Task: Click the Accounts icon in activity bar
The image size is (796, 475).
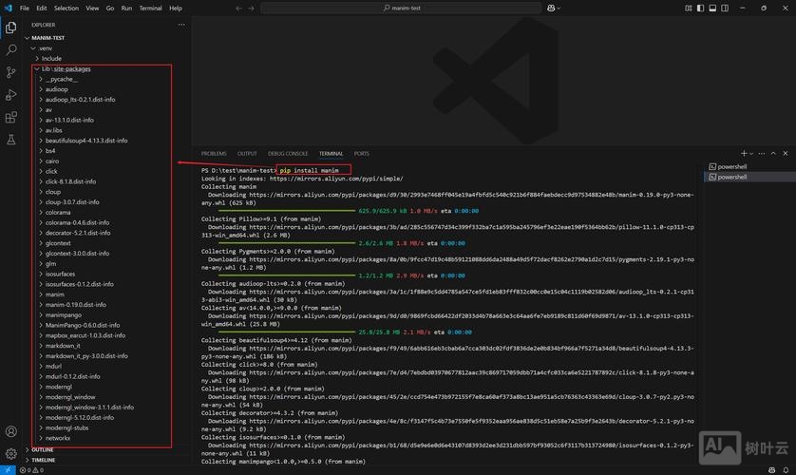Action: click(11, 432)
